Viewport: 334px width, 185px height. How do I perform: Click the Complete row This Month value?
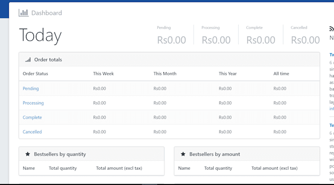coord(160,118)
